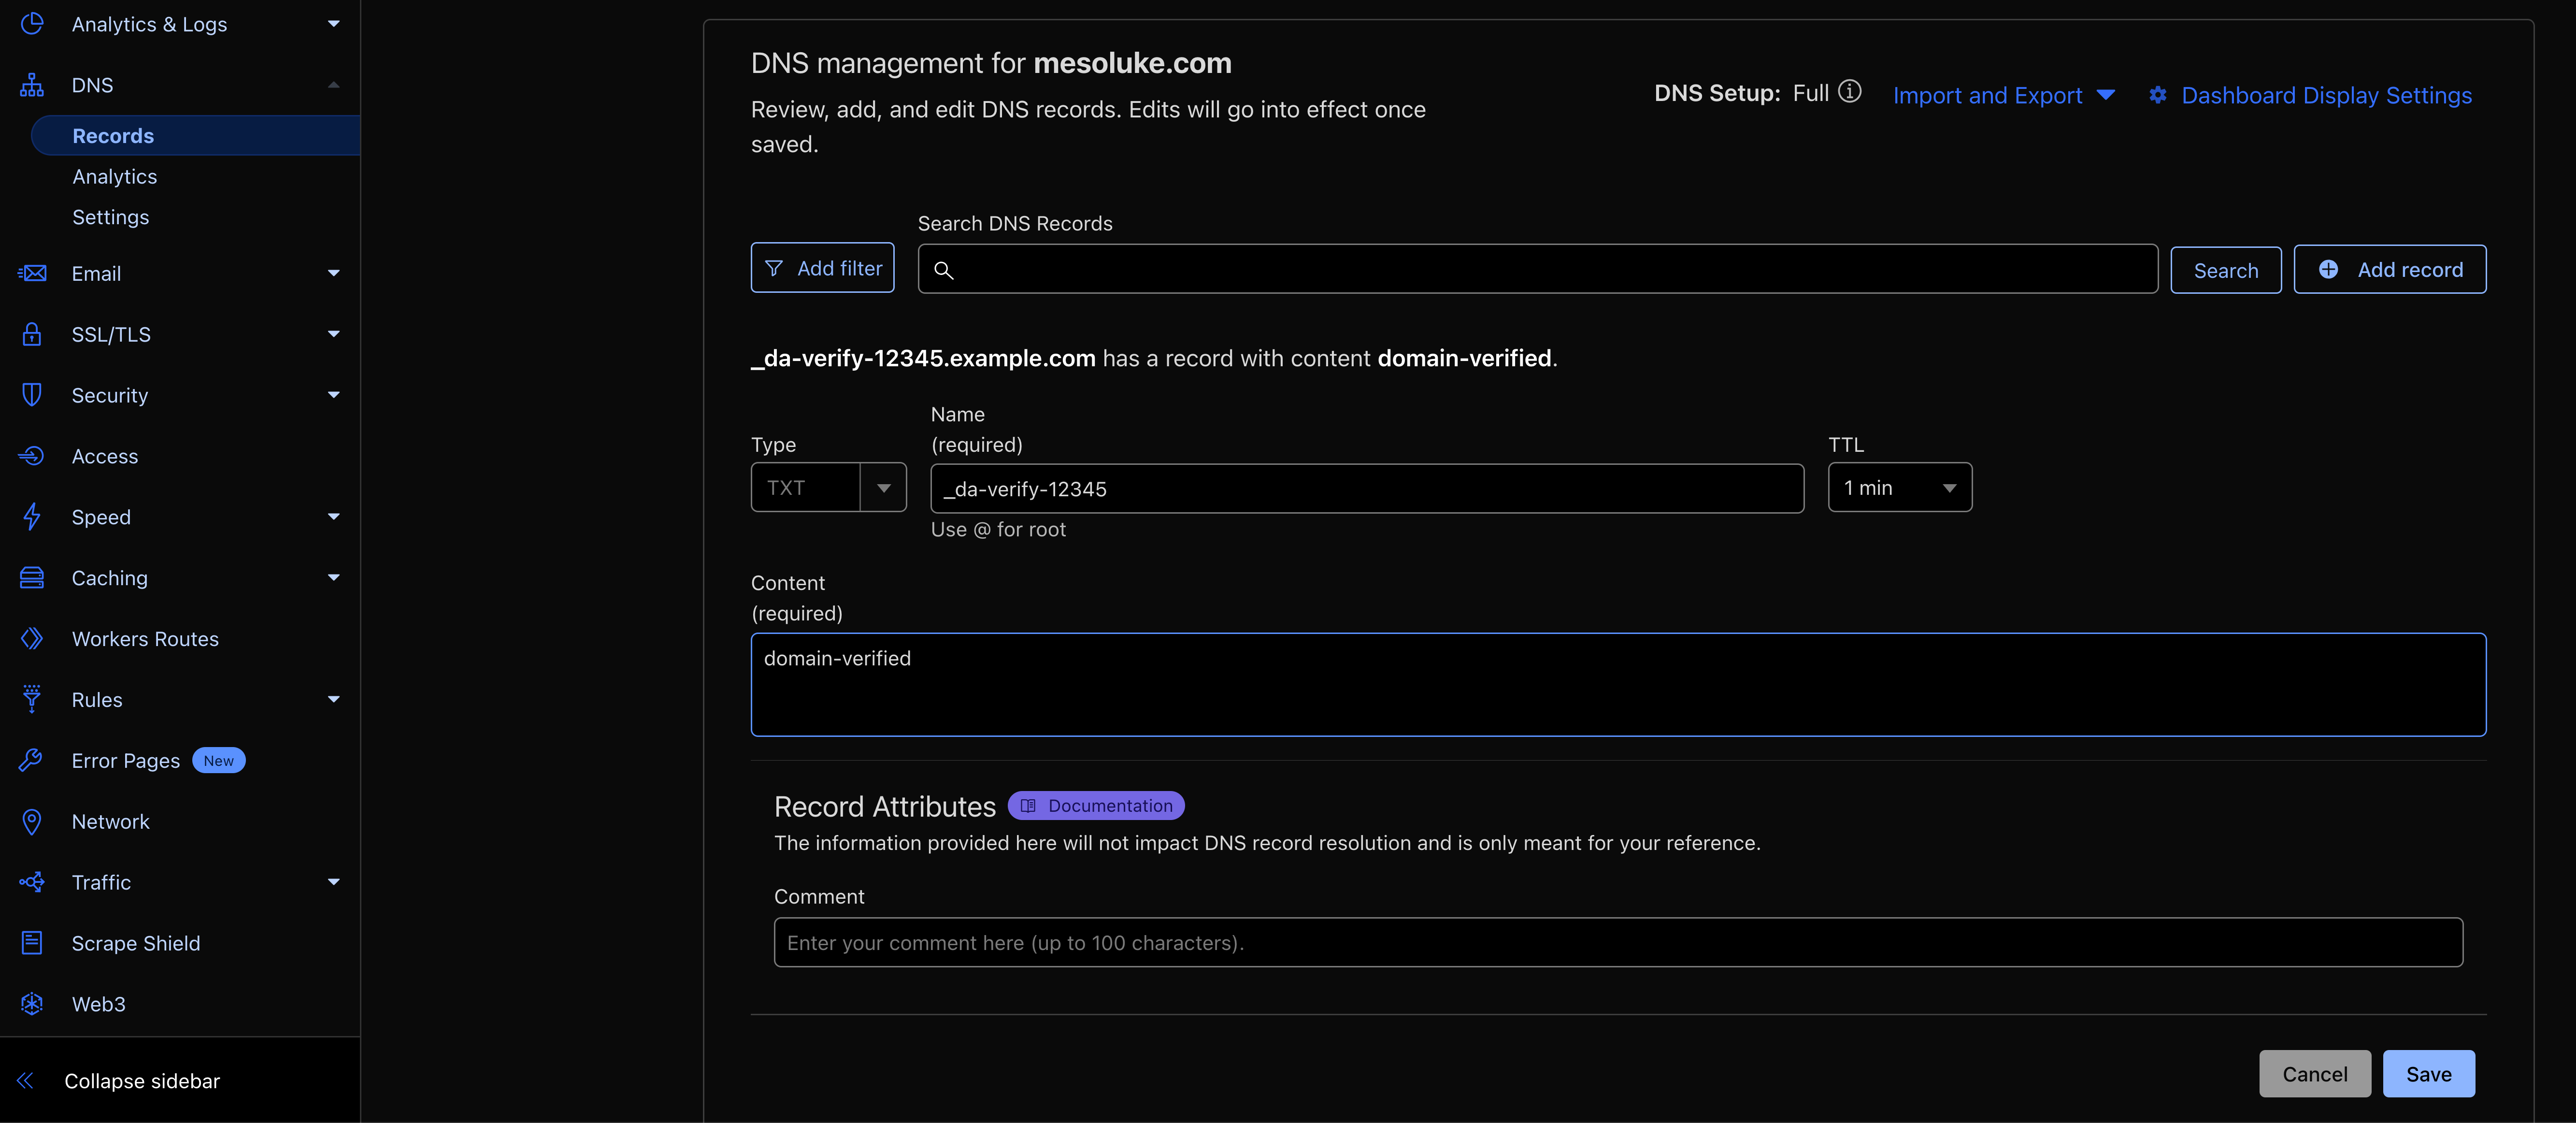
Task: Expand the Import and Export menu
Action: (2003, 95)
